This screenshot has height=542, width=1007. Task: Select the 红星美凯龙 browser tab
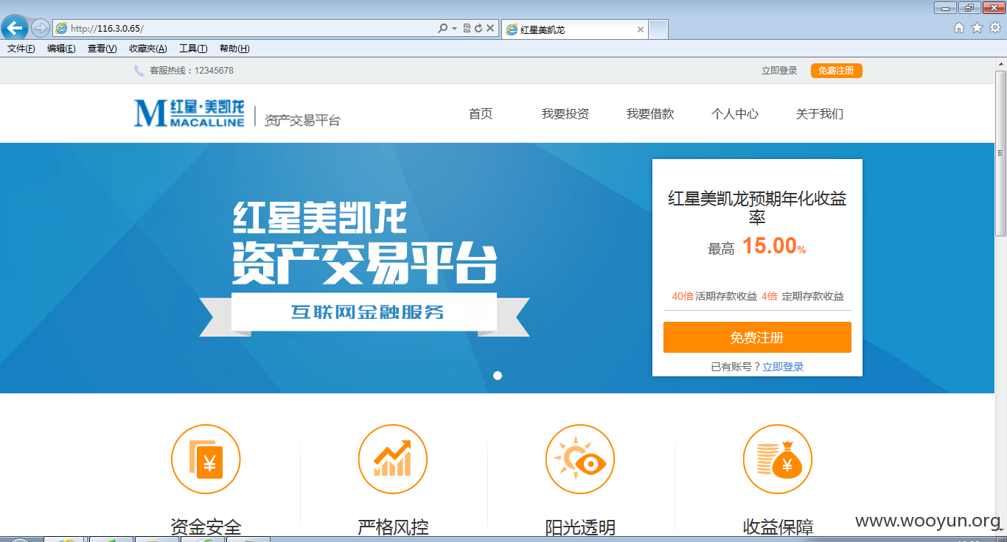point(575,29)
